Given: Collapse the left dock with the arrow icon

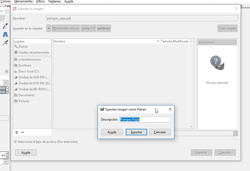Looking at the screenshot, I should [x=6, y=71].
